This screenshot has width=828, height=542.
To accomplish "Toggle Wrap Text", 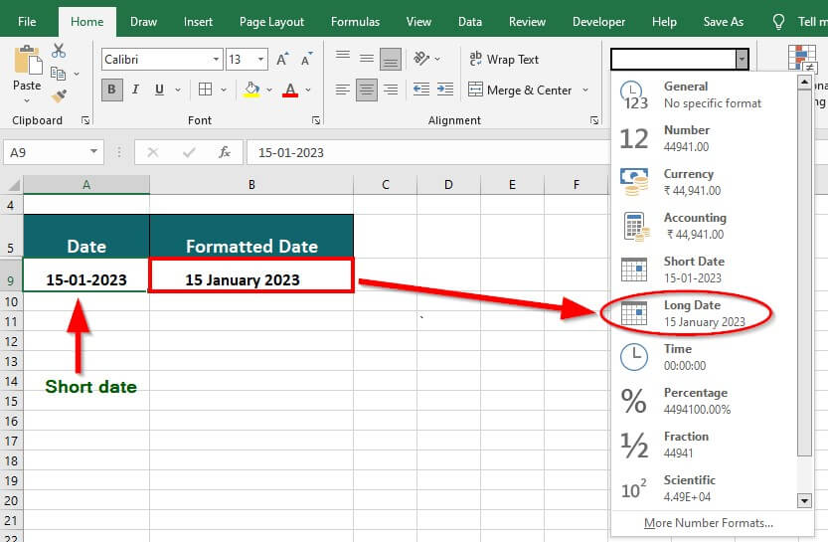I will (x=504, y=60).
